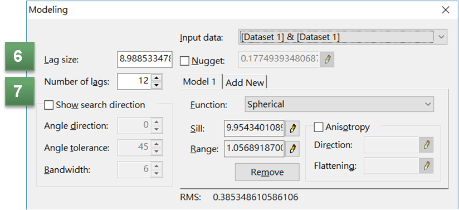Click the pencil icon beside Direction field
Image resolution: width=459 pixels, height=210 pixels.
[426, 145]
